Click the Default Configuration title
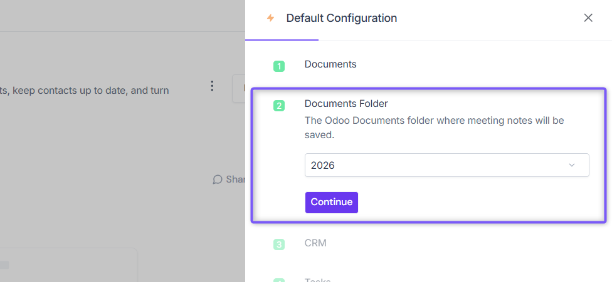This screenshot has width=612, height=282. [342, 18]
